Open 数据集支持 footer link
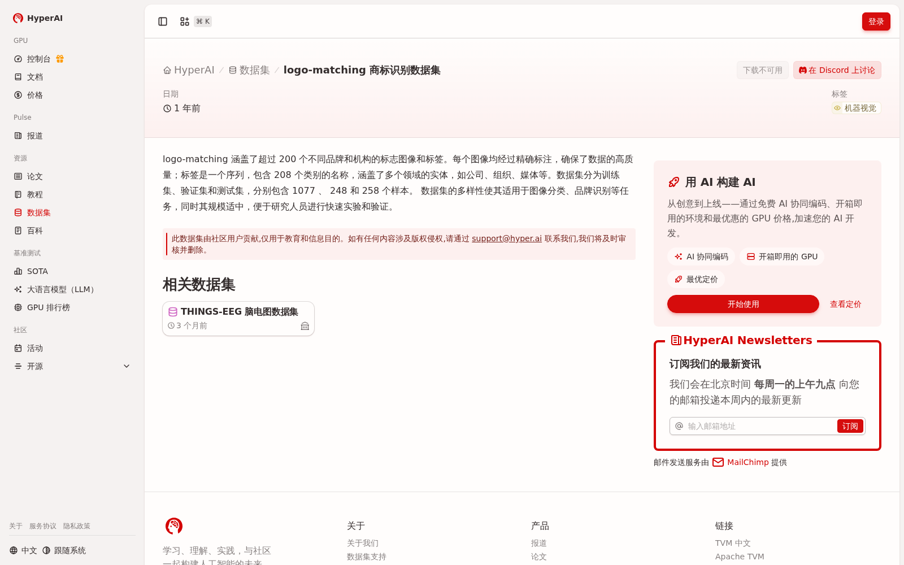Screen dimensions: 904x565 pyautogui.click(x=367, y=557)
